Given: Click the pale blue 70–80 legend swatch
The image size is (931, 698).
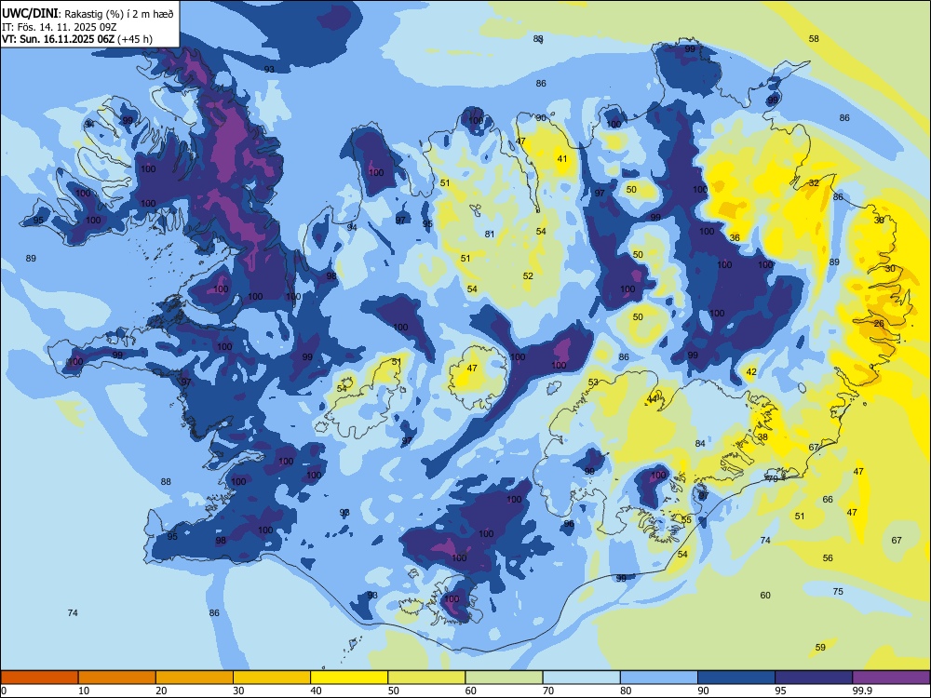Looking at the screenshot, I should (x=581, y=678).
